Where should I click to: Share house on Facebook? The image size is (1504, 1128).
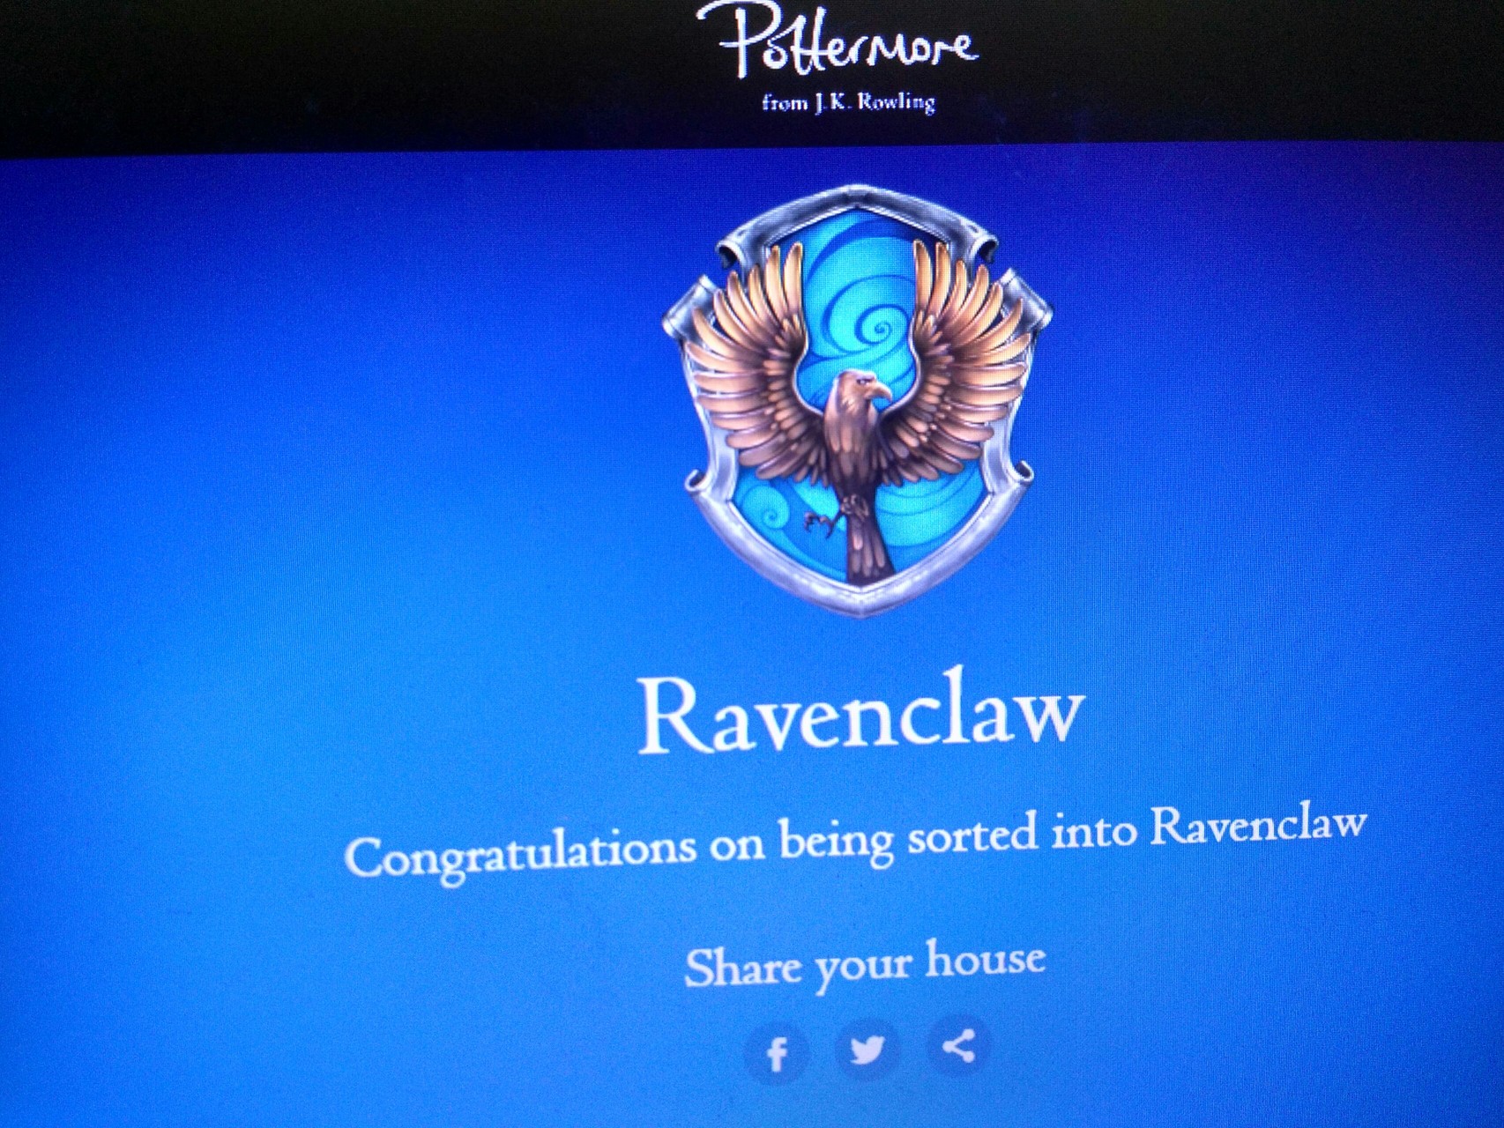click(x=777, y=1054)
